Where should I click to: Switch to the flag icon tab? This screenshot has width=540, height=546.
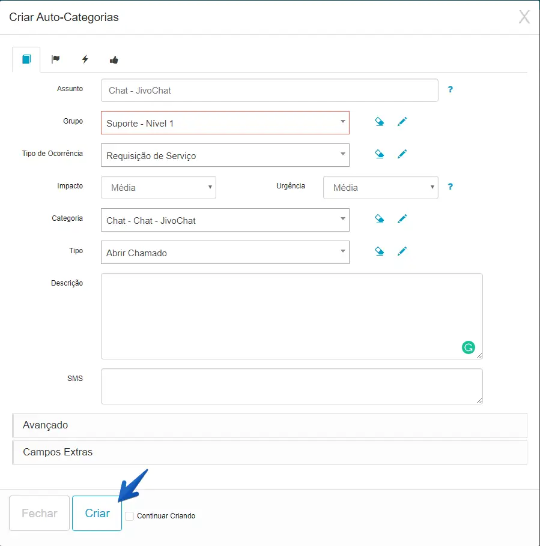point(55,59)
